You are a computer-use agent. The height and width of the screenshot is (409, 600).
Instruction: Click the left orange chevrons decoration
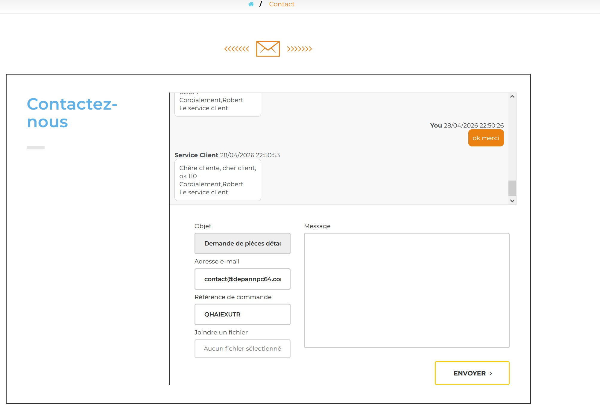point(237,49)
